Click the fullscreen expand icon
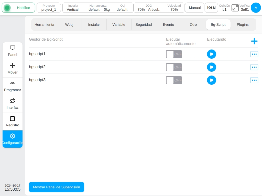Image resolution: width=262 pixels, height=196 pixels. (x=235, y=8)
